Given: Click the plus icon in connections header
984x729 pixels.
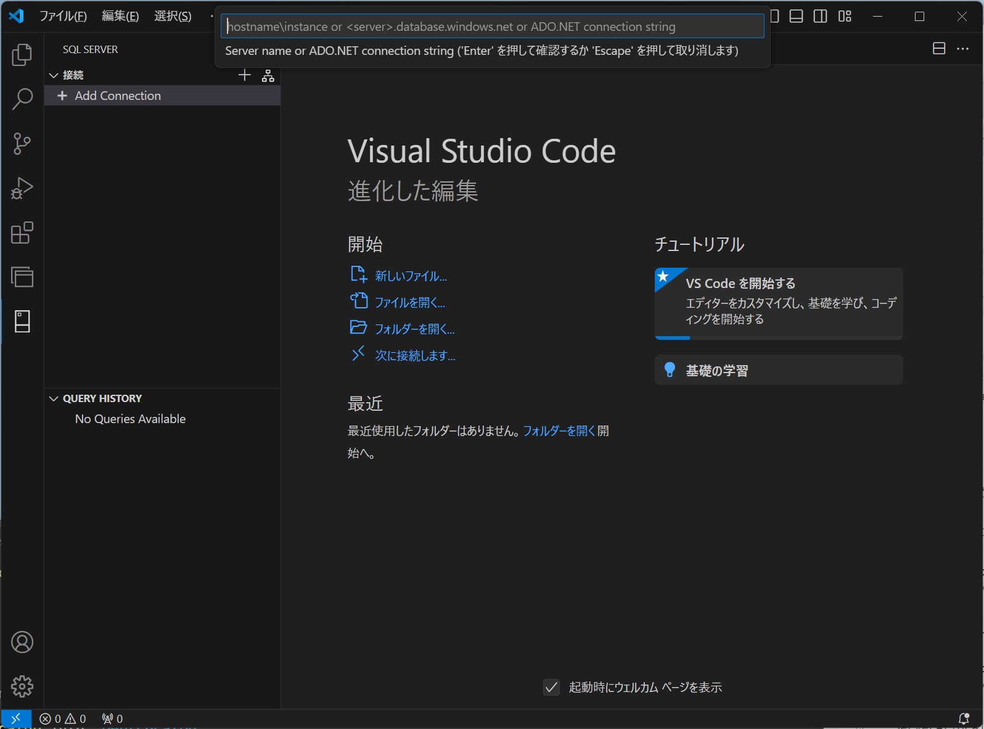Looking at the screenshot, I should (245, 75).
